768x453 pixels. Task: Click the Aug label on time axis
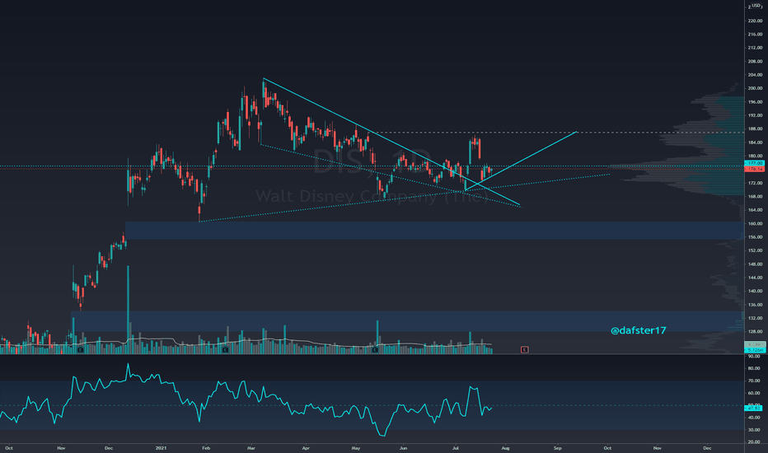[x=505, y=448]
